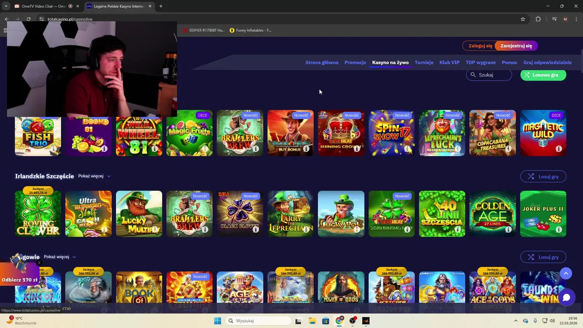Select Legalne Polskie Kasyno tab
Viewport: 583px width, 328px height.
pos(119,6)
